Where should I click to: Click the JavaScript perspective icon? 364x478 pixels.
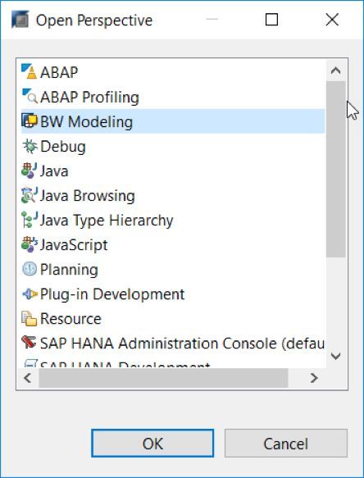pos(30,244)
